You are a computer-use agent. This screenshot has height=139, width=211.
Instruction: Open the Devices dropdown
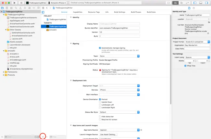tap(119, 90)
